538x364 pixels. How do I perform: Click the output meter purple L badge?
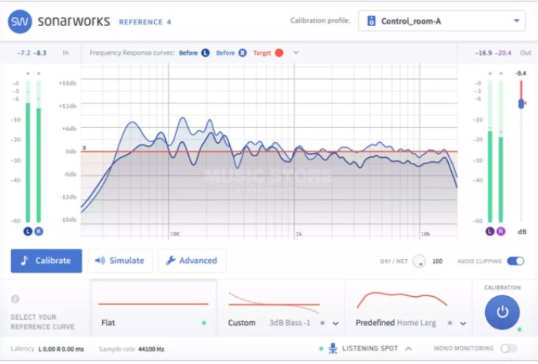pos(490,231)
